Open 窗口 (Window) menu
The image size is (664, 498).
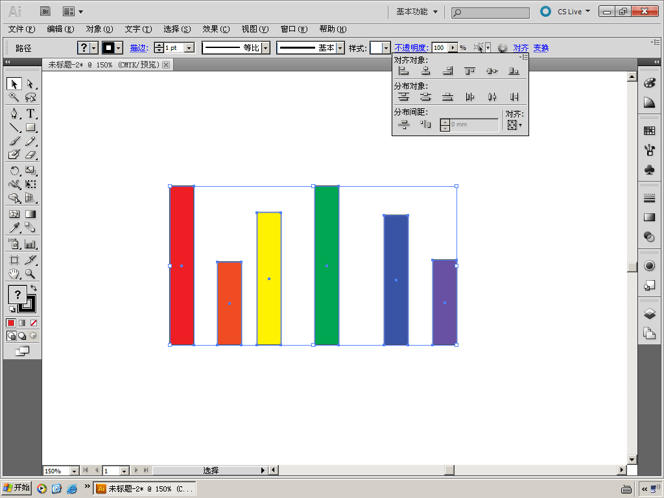click(294, 29)
